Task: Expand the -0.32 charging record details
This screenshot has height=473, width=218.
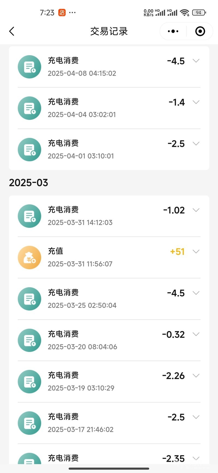Action: point(196,334)
